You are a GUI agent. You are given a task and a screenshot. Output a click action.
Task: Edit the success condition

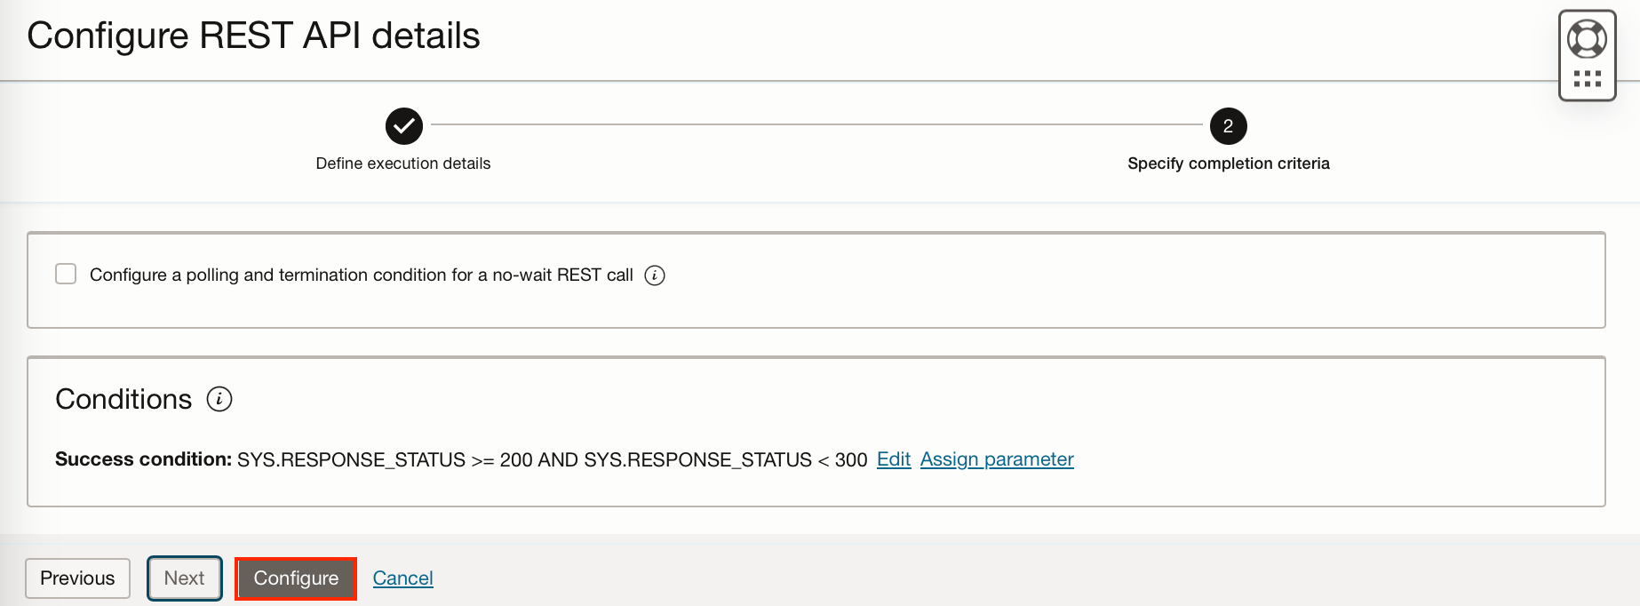pyautogui.click(x=893, y=459)
